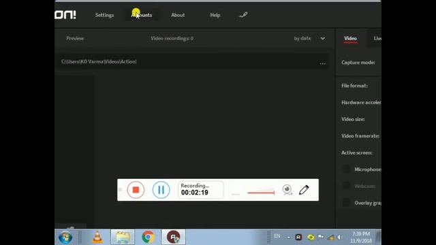Open the Action Center flag icon

click(x=321, y=237)
